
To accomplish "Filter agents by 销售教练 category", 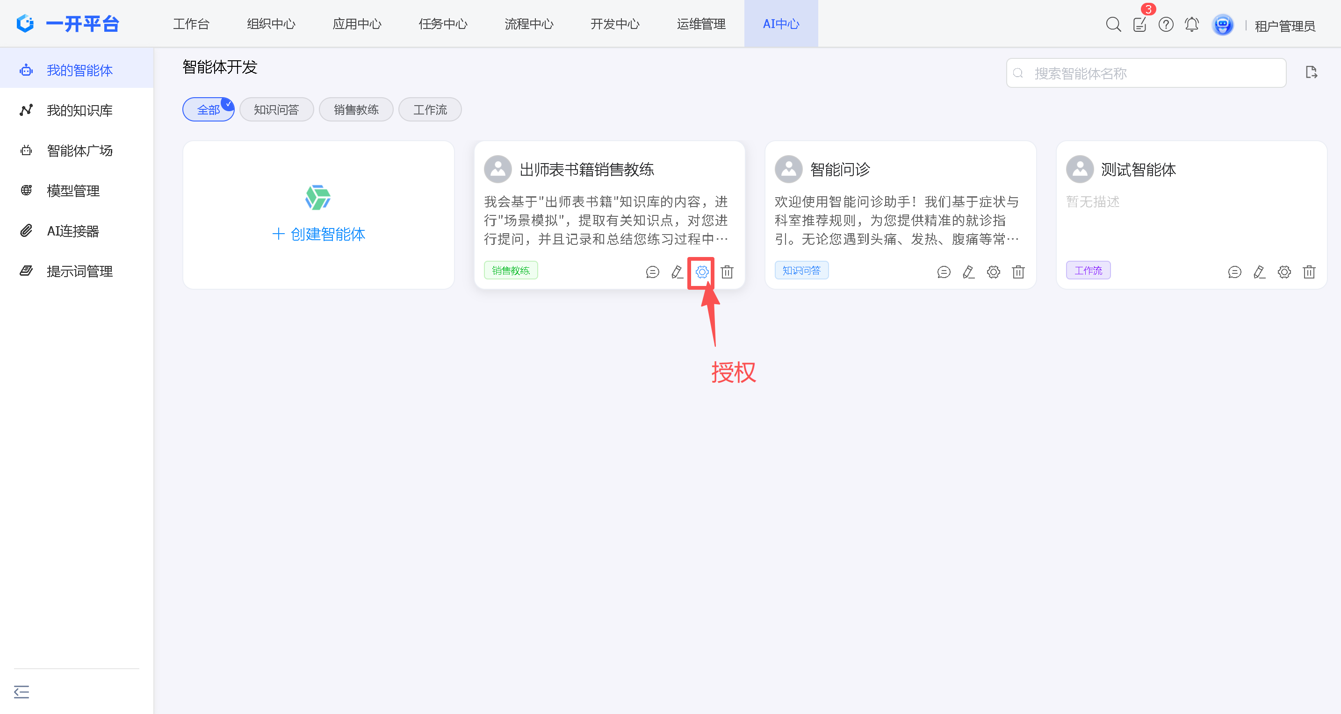I will (356, 110).
